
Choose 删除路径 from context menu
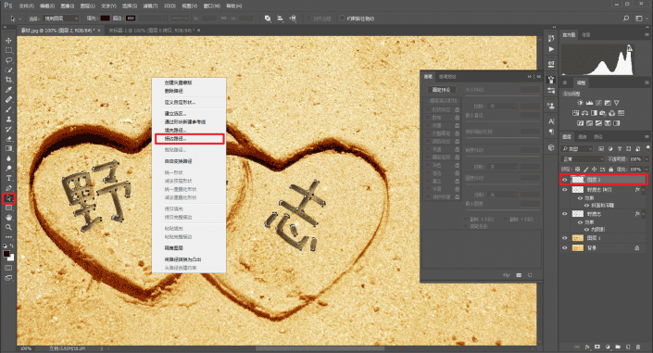pyautogui.click(x=173, y=91)
